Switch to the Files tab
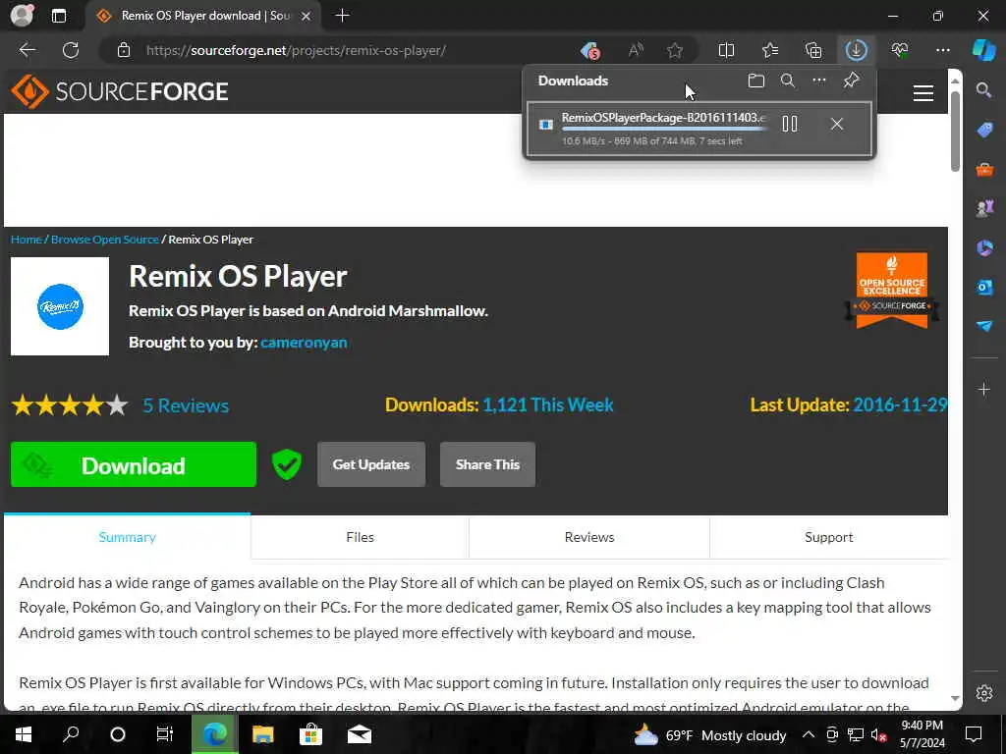The height and width of the screenshot is (754, 1006). coord(360,537)
